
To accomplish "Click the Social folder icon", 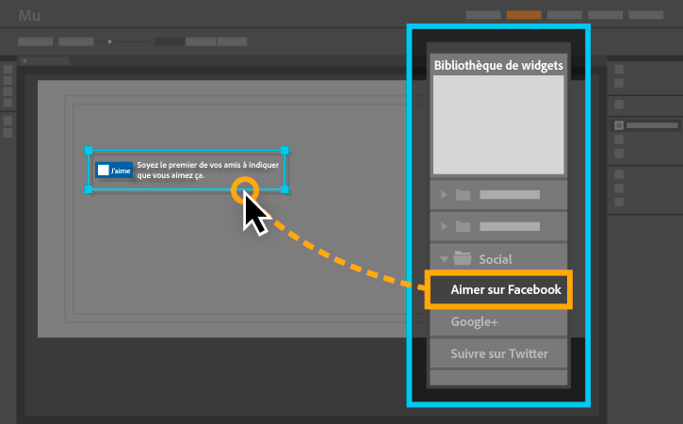I will coord(463,258).
